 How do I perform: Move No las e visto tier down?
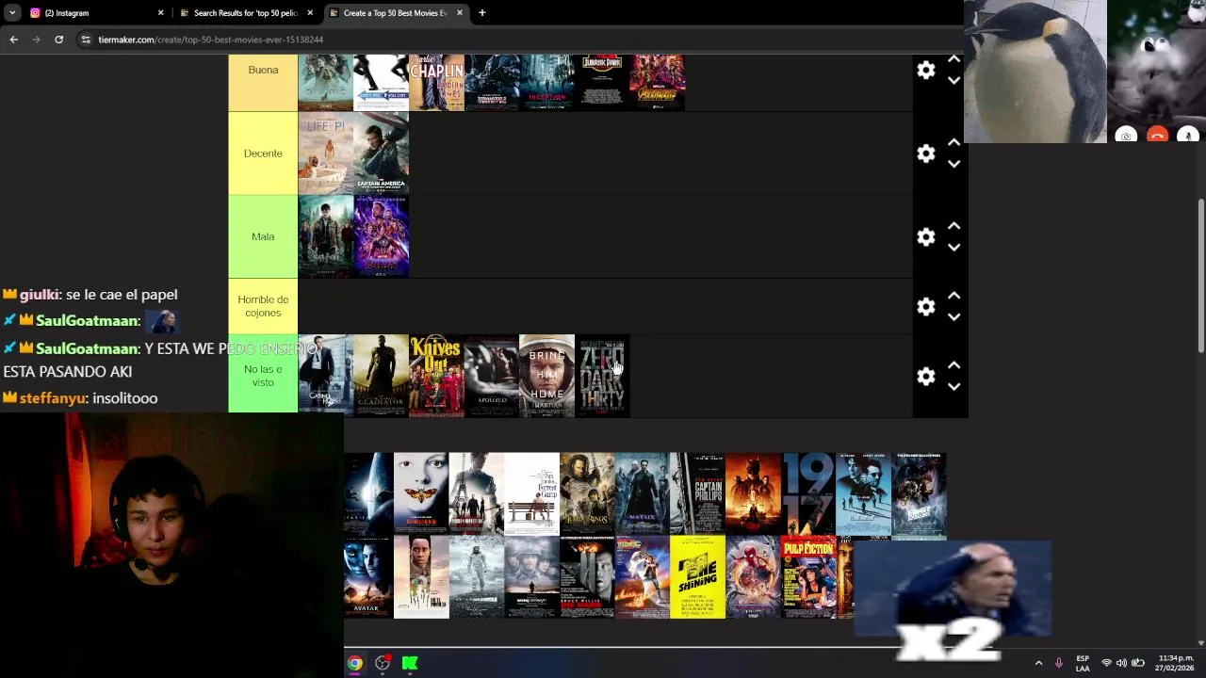point(953,387)
